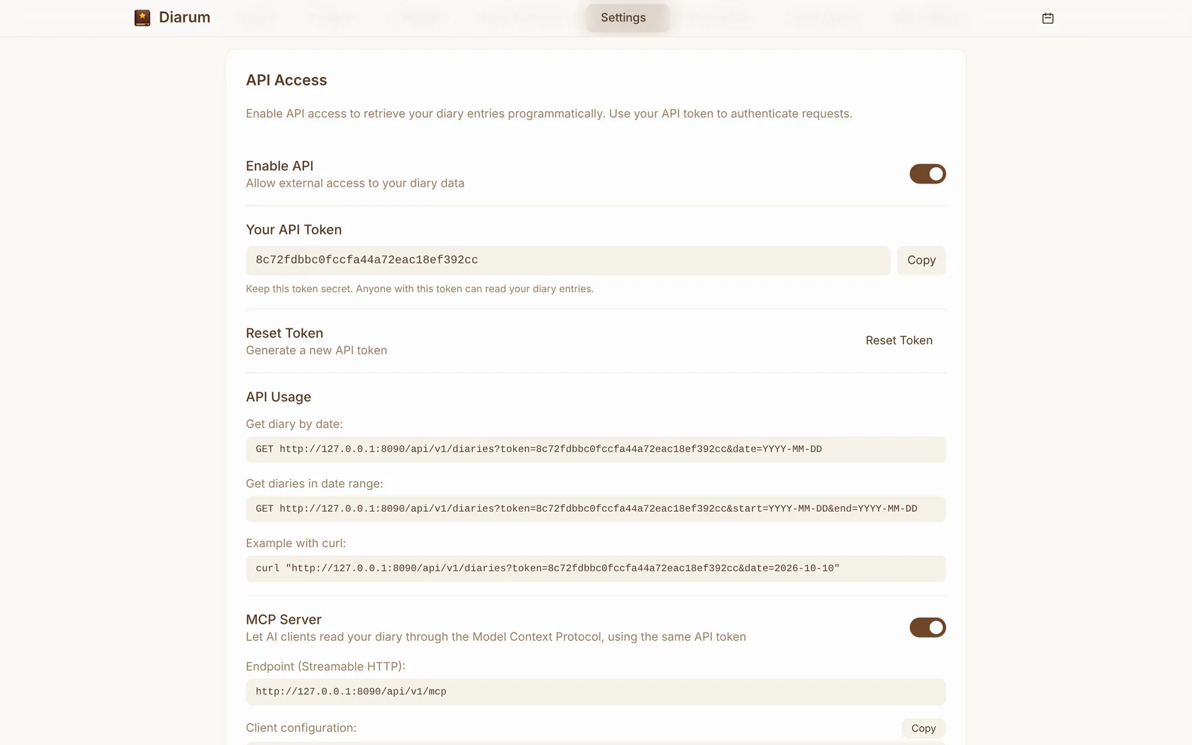Click the Reset Token button
Screen dimensions: 1192x745
click(x=899, y=340)
